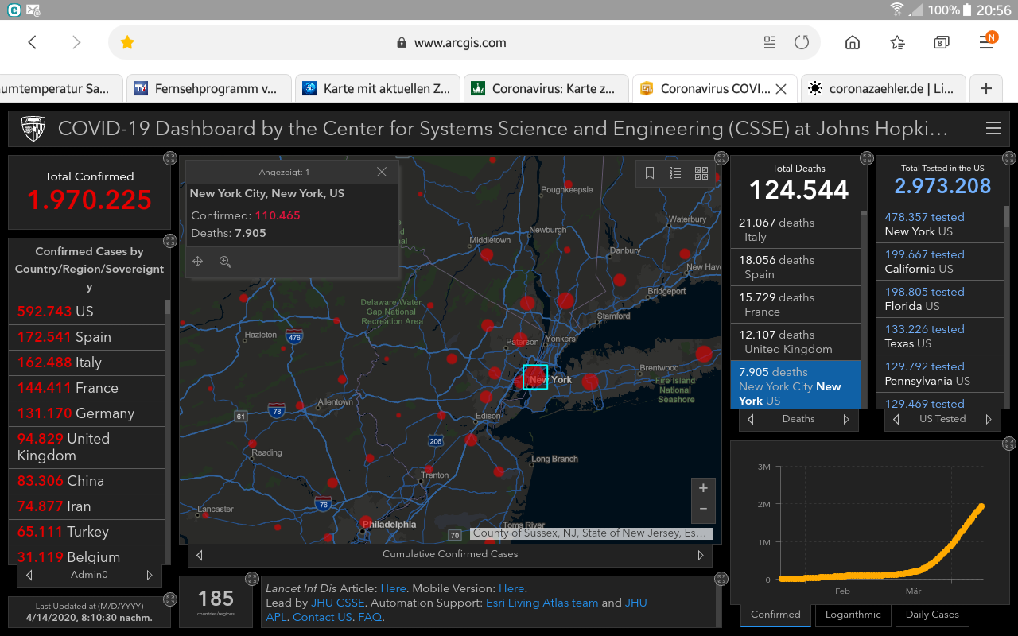Select 21.067 deaths Italy entry
This screenshot has height=636, width=1018.
(795, 230)
